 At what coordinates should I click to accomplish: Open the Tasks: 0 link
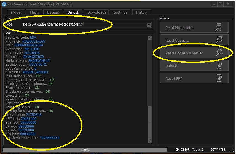(198, 150)
